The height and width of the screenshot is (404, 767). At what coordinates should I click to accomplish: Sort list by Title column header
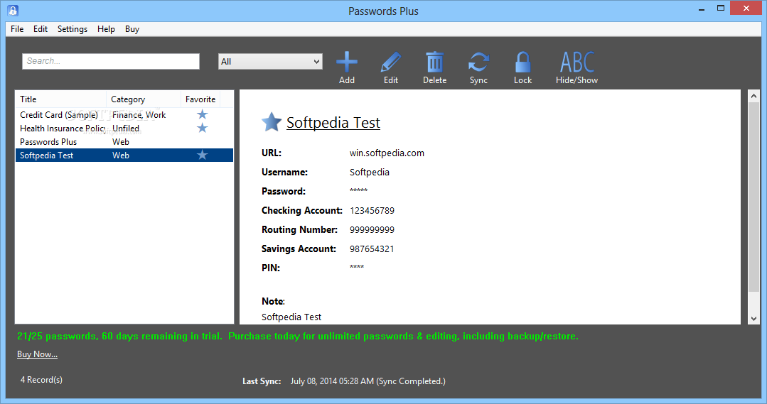pyautogui.click(x=60, y=99)
